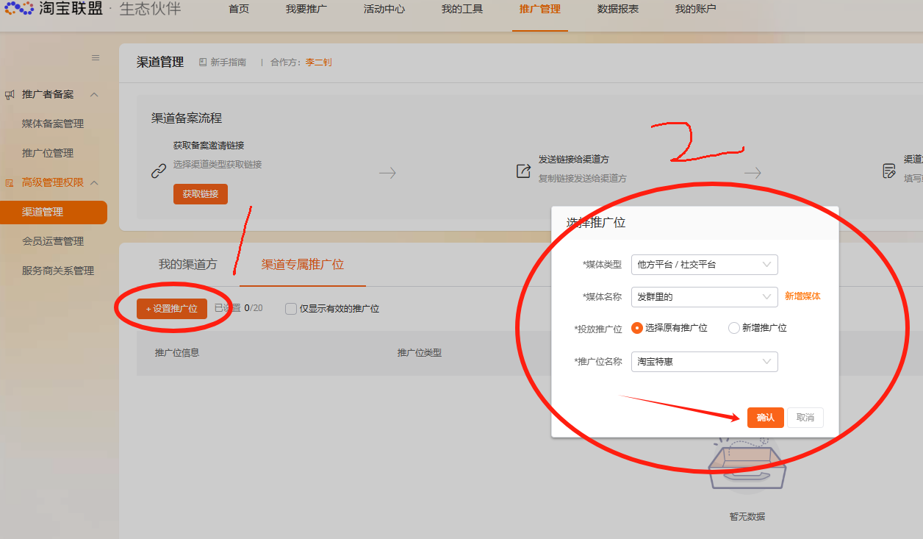Open 推广位管理 in the sidebar
Screen dimensions: 923x539
[x=48, y=153]
